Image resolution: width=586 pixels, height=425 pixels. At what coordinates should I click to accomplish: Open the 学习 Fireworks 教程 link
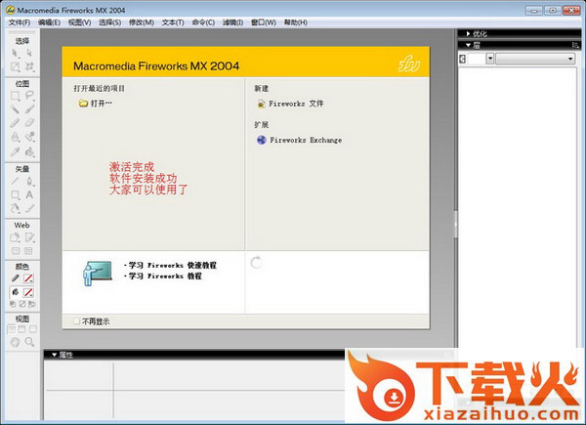pyautogui.click(x=165, y=276)
